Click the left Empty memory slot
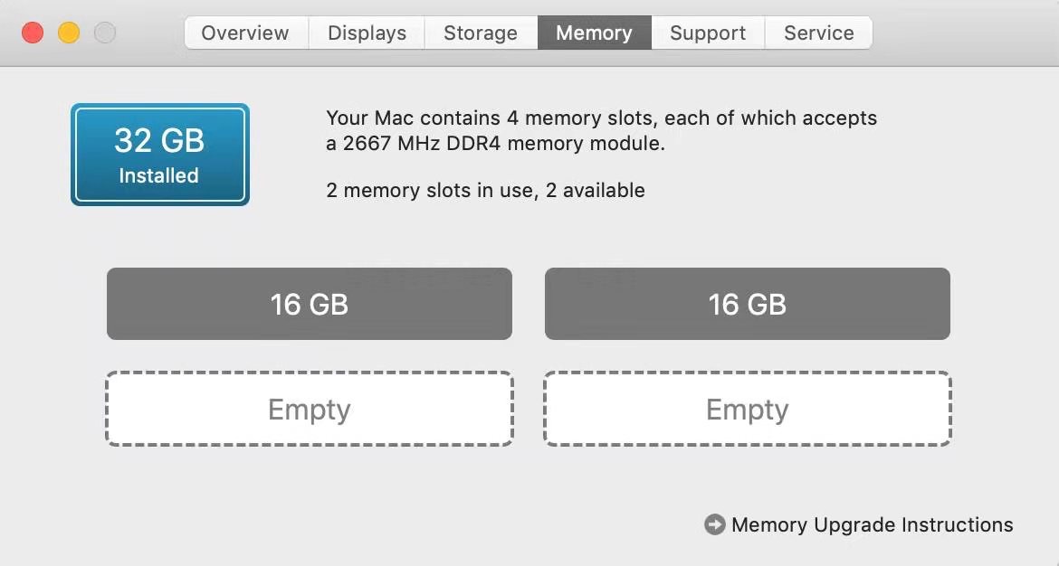The image size is (1059, 566). tap(309, 409)
